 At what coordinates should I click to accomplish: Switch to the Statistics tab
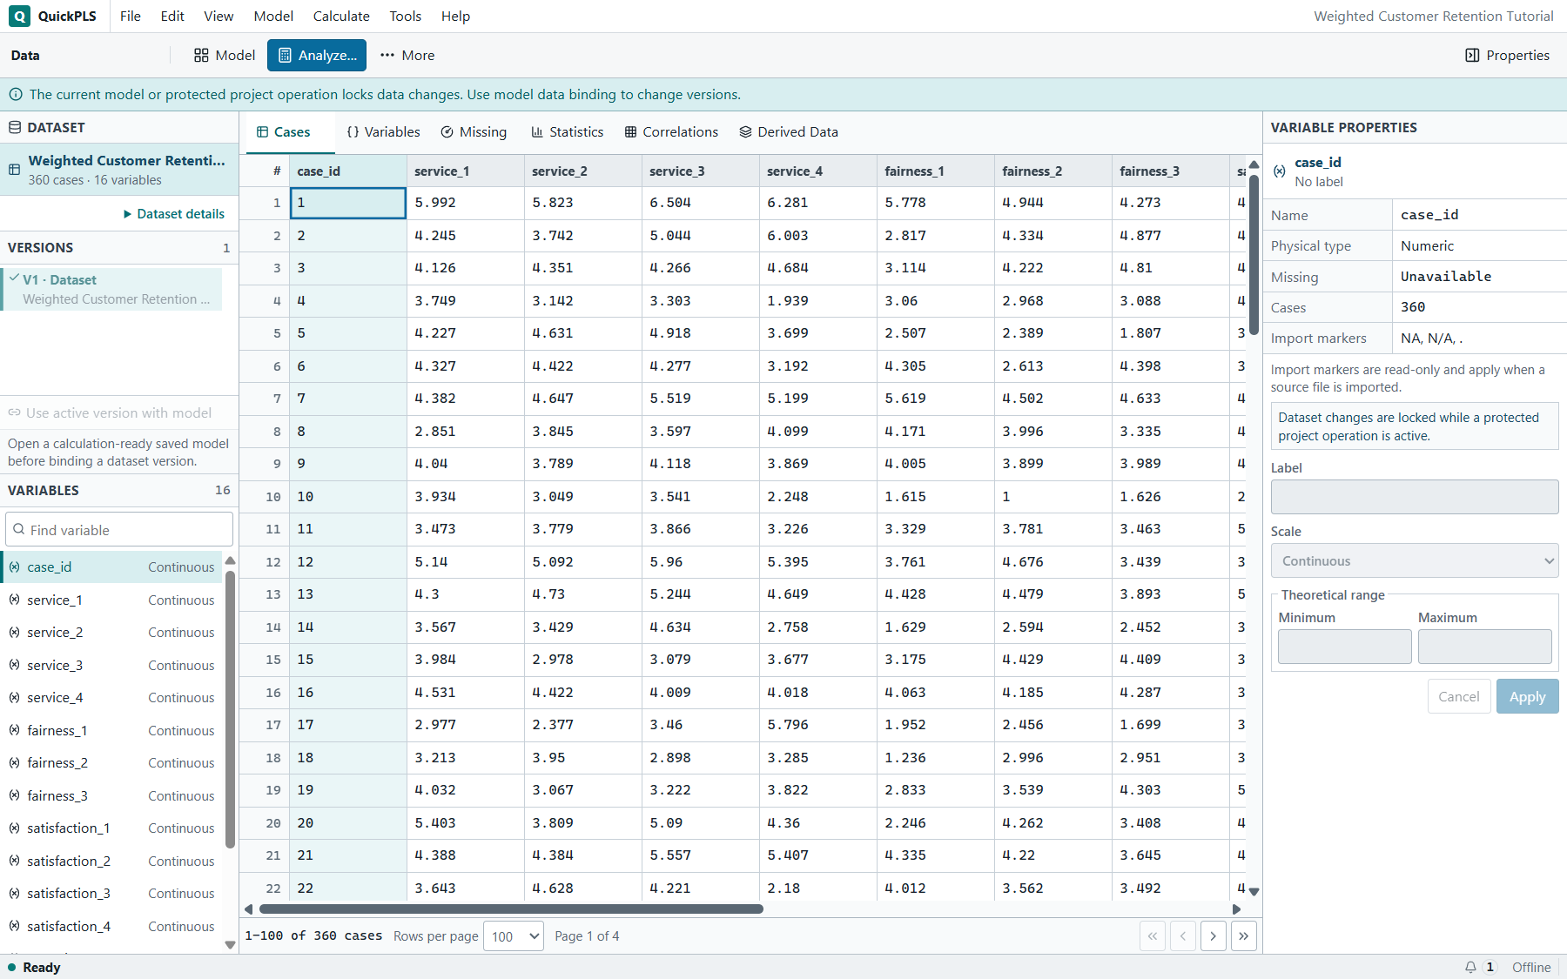point(568,131)
